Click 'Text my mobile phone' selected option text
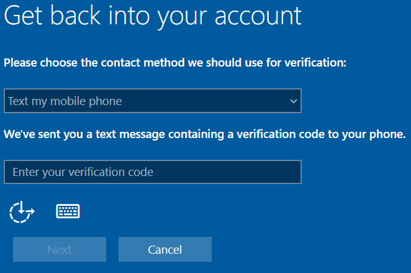Image resolution: width=411 pixels, height=273 pixels. click(x=65, y=101)
